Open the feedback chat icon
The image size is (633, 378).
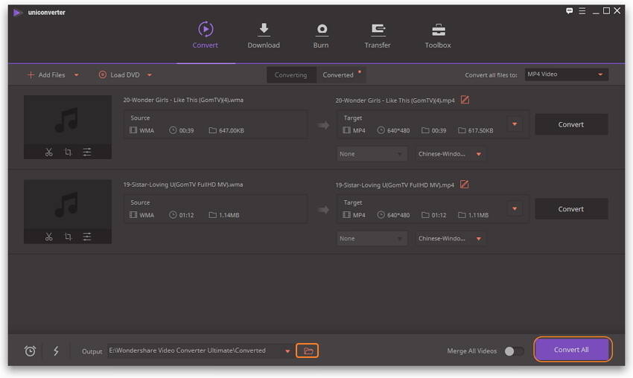coord(569,11)
